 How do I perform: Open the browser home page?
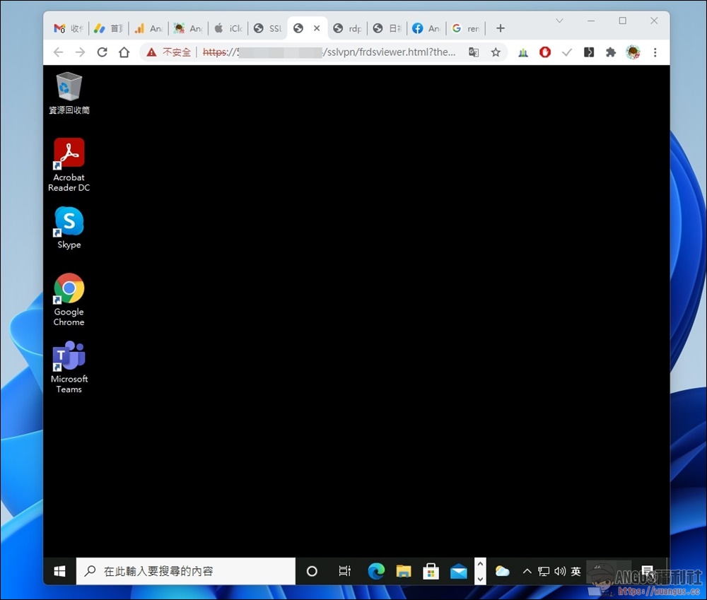pyautogui.click(x=124, y=52)
